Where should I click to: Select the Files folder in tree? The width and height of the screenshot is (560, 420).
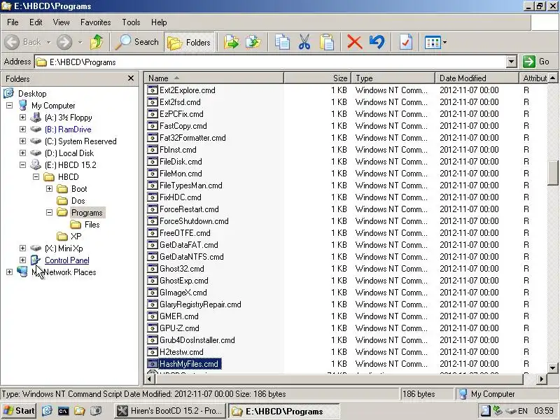coord(92,224)
